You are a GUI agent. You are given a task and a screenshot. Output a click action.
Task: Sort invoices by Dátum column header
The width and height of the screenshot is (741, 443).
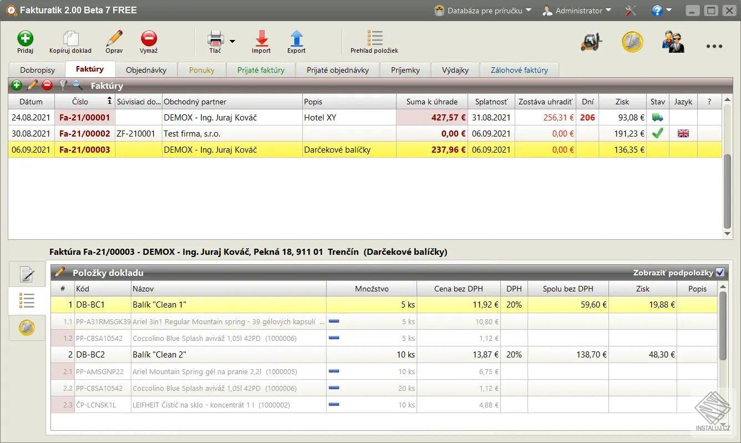point(31,102)
